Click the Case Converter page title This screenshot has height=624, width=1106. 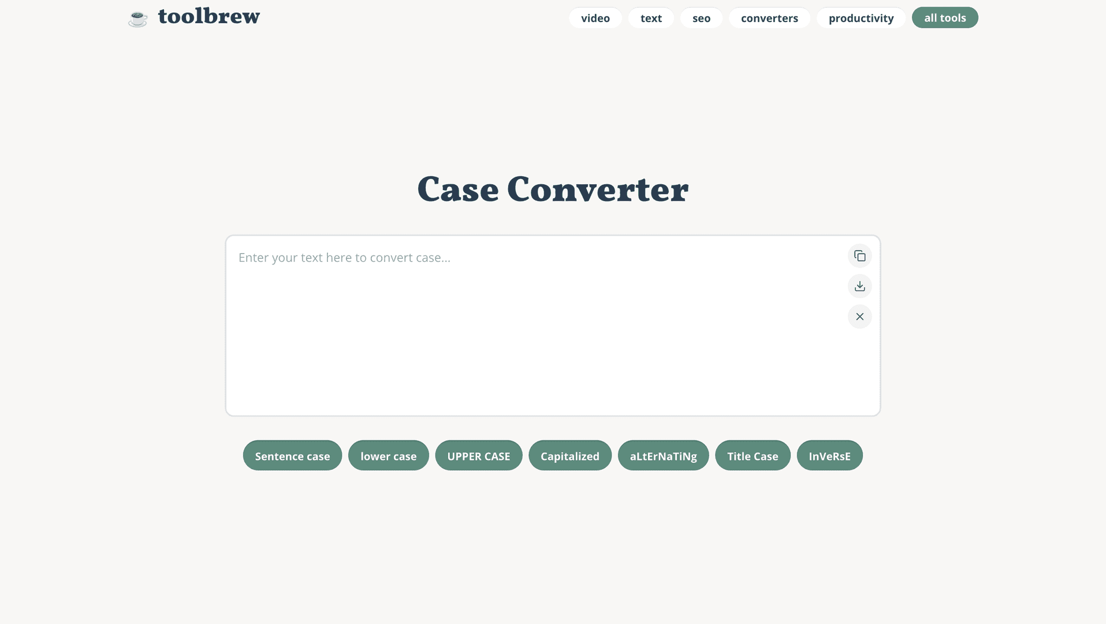point(553,189)
